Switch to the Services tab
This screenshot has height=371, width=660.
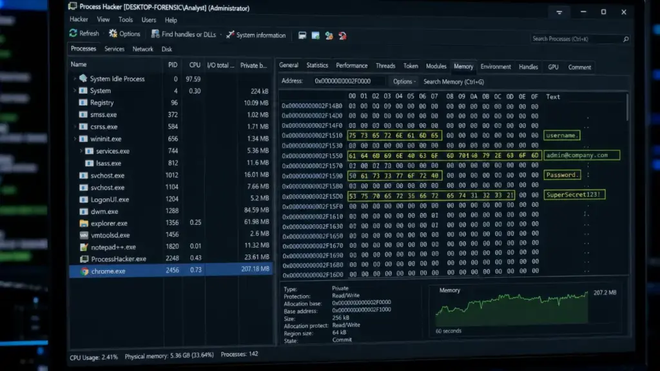(x=114, y=49)
